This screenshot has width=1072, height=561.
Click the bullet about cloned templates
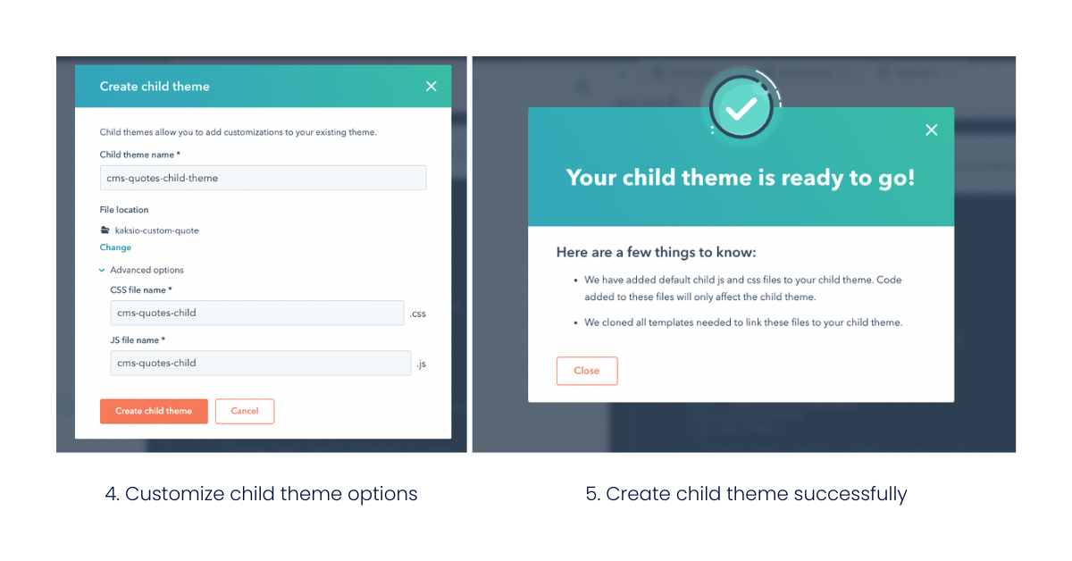(x=743, y=322)
